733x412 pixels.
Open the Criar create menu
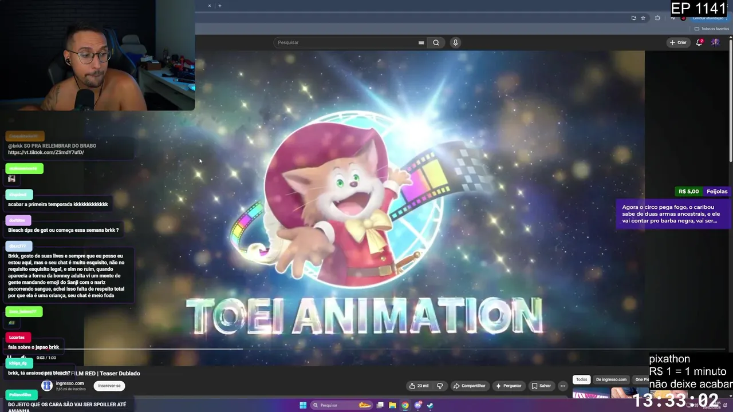click(677, 42)
